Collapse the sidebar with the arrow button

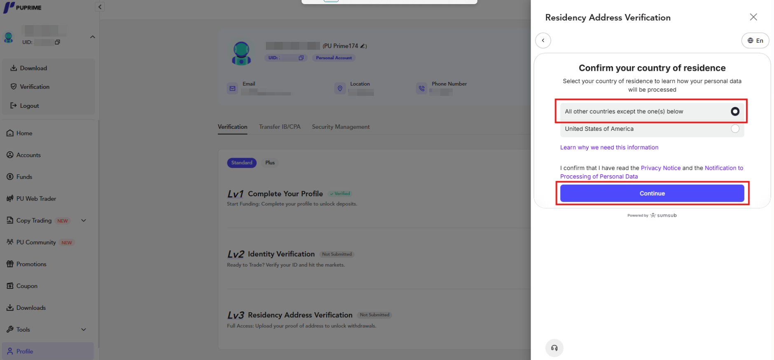(100, 7)
